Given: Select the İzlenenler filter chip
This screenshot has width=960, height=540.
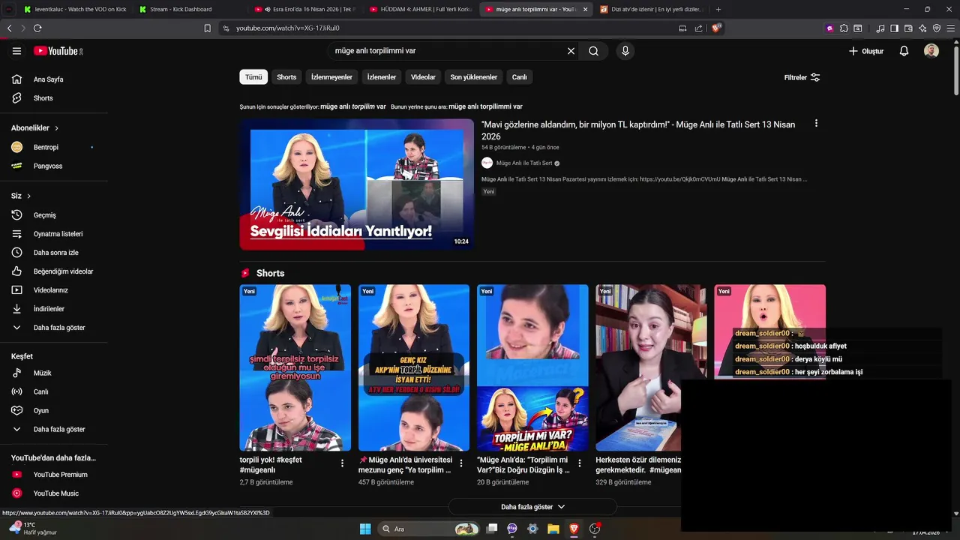Looking at the screenshot, I should click(x=382, y=77).
